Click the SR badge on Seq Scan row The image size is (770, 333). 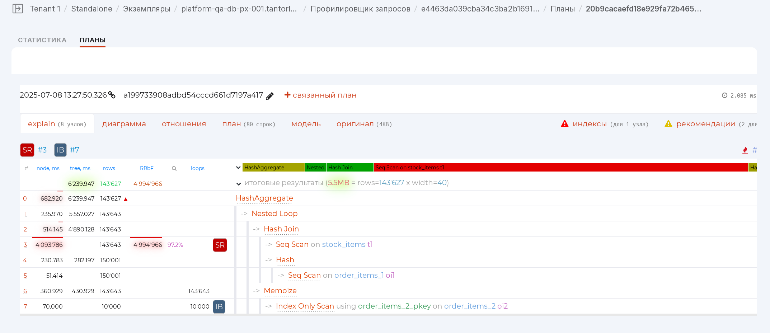coord(220,245)
